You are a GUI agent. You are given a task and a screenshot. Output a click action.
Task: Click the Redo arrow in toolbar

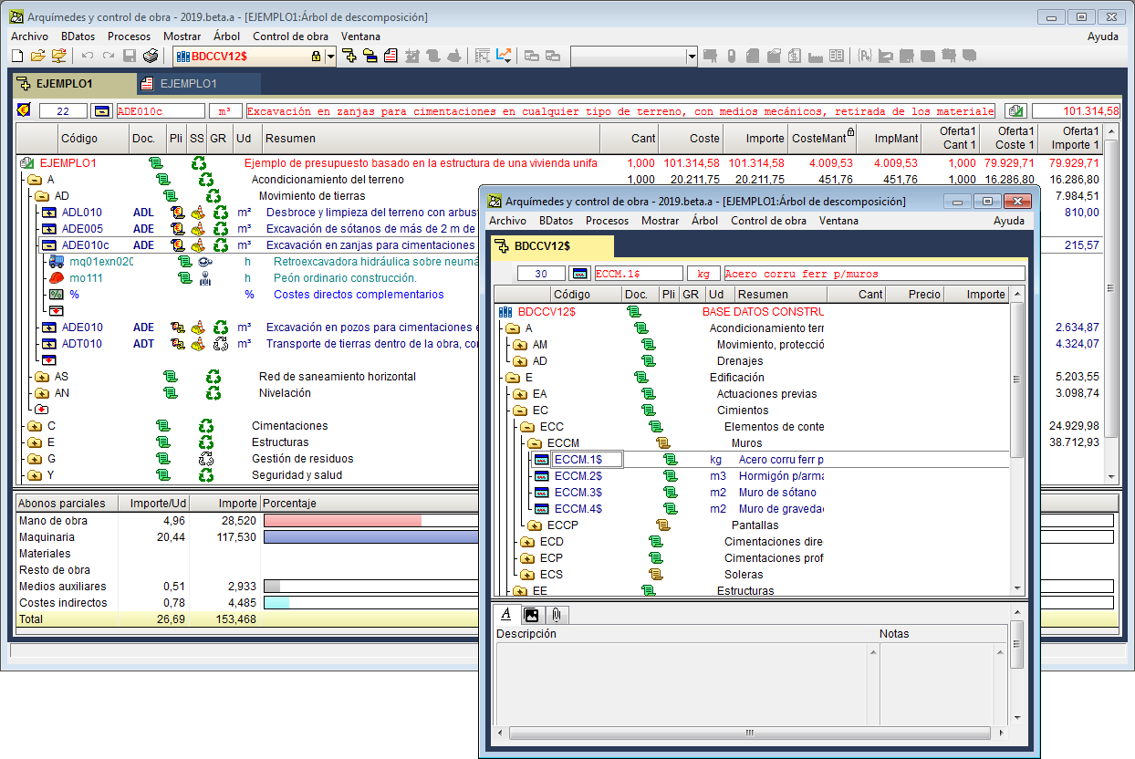(x=109, y=57)
